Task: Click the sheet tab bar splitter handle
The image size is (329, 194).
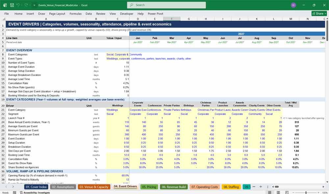Action: [268, 187]
